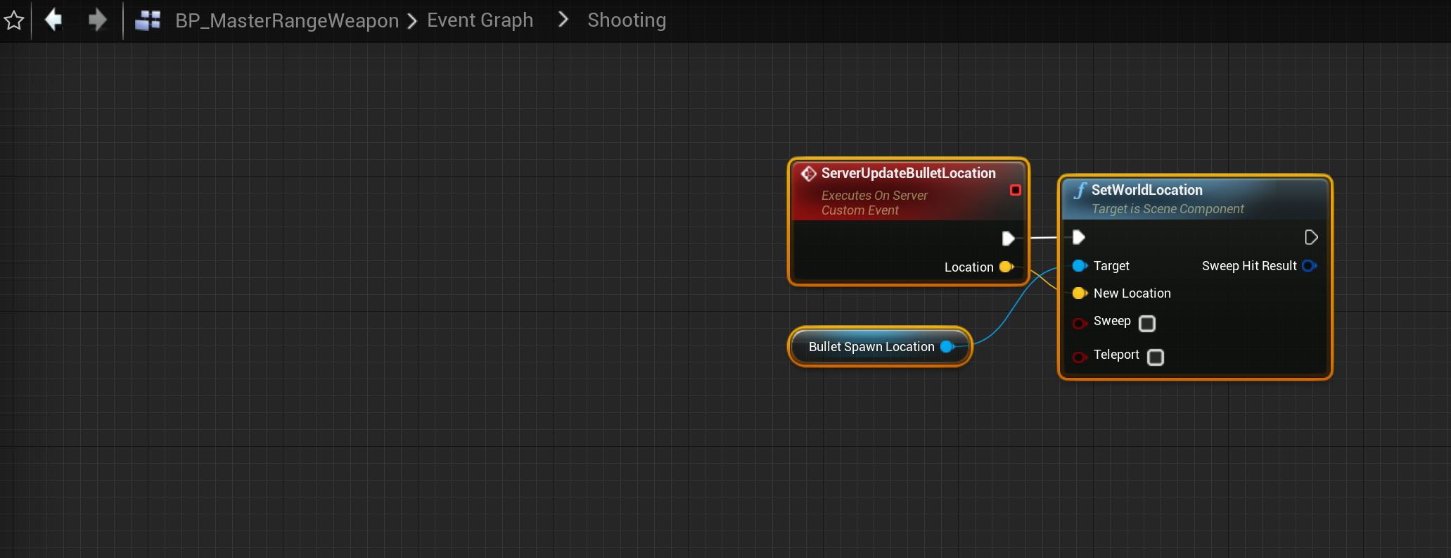Click the ServerUpdateBulletLocation event diamond icon
This screenshot has width=1451, height=558.
click(x=809, y=173)
